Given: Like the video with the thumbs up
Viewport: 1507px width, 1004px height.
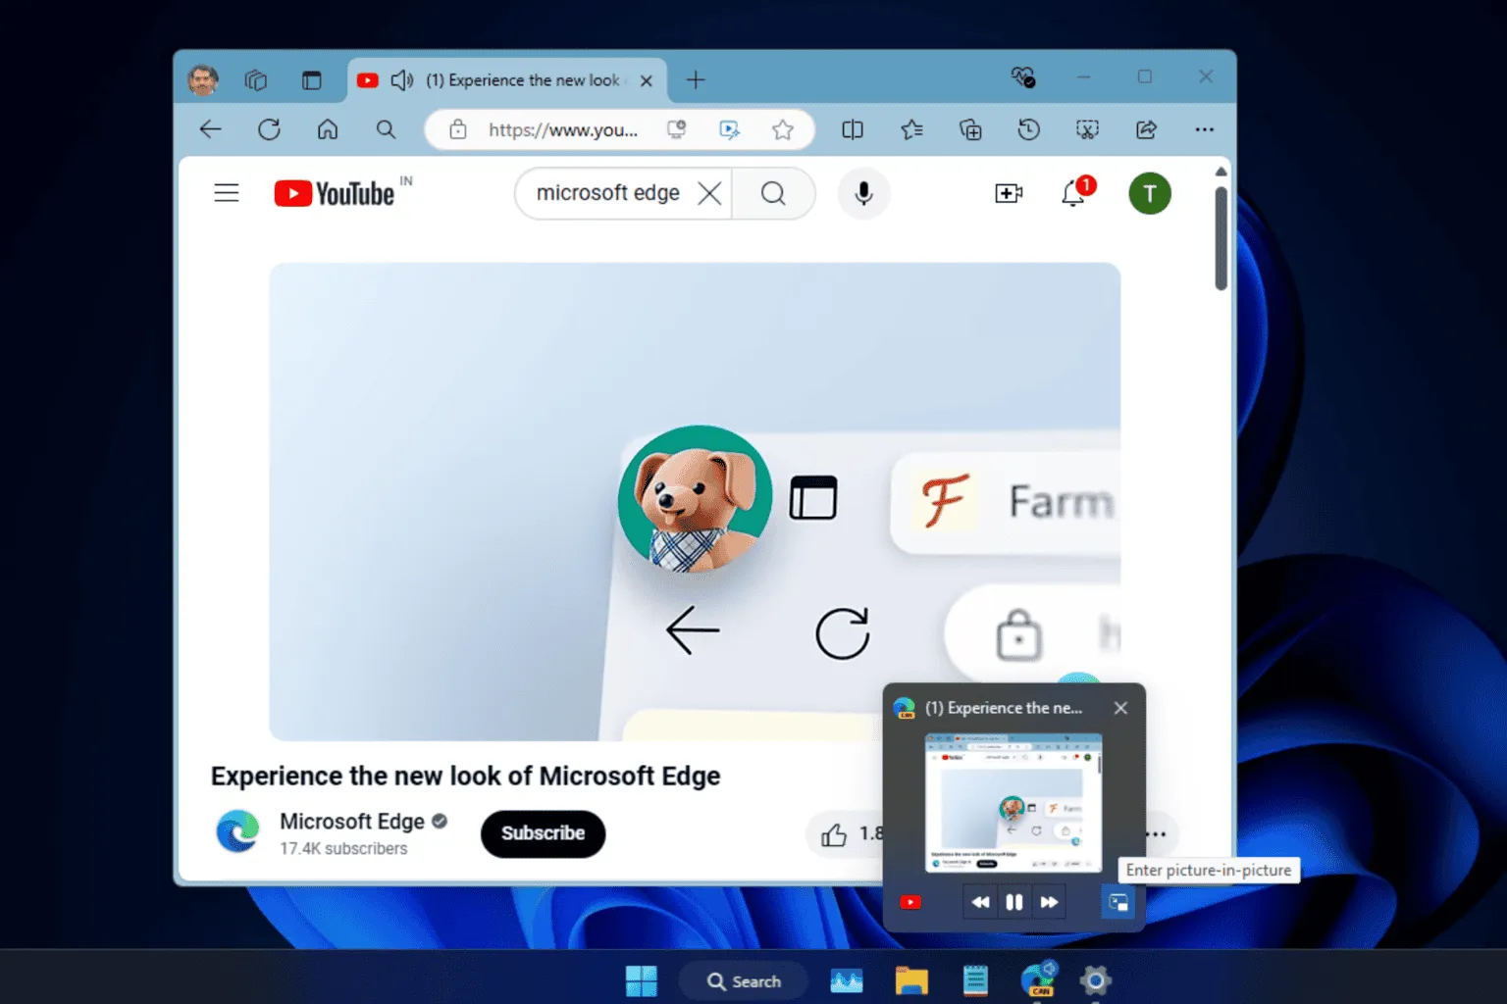Looking at the screenshot, I should coord(834,834).
